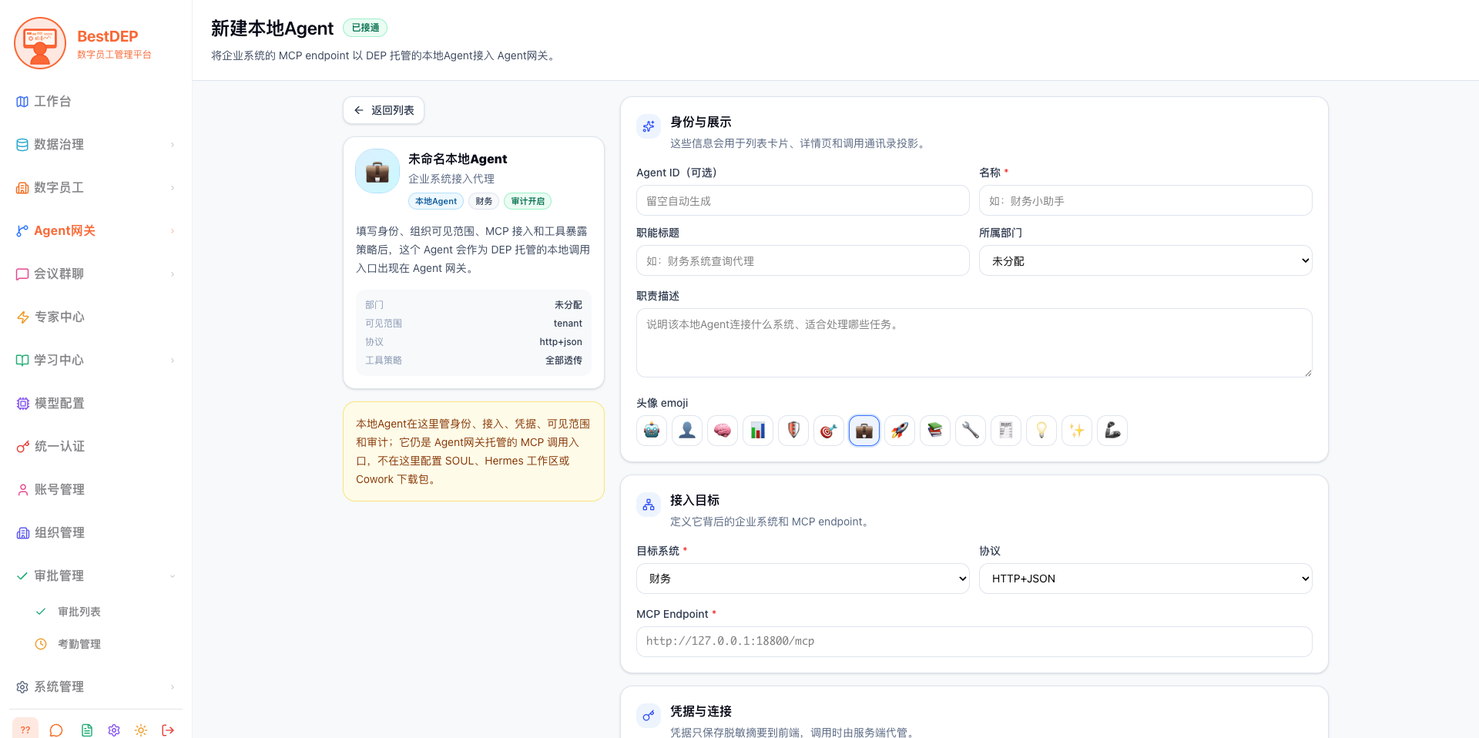1479x738 pixels.
Task: Select the bar chart avatar emoji
Action: click(x=758, y=431)
